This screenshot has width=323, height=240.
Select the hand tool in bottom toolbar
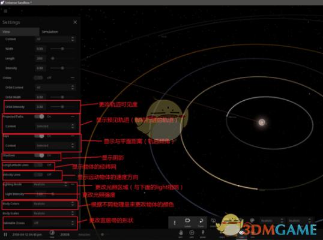pos(181,233)
